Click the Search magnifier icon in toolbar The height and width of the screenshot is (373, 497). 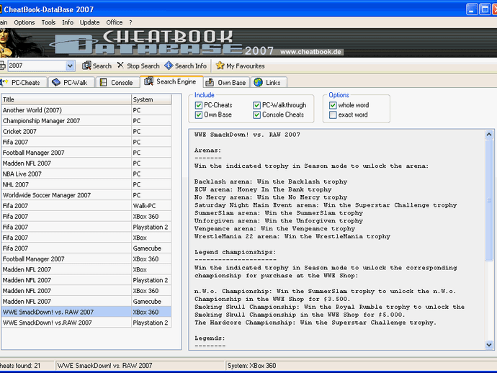point(86,66)
